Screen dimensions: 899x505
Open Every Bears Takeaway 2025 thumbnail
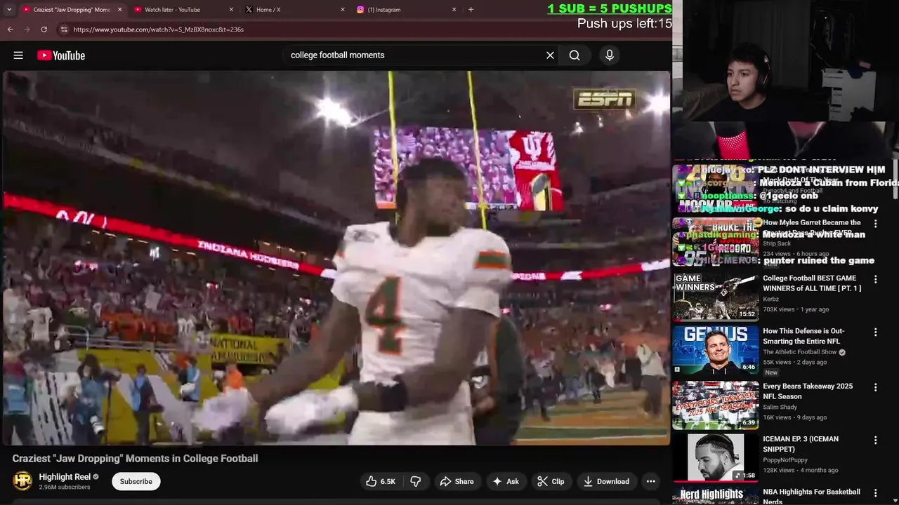click(716, 405)
